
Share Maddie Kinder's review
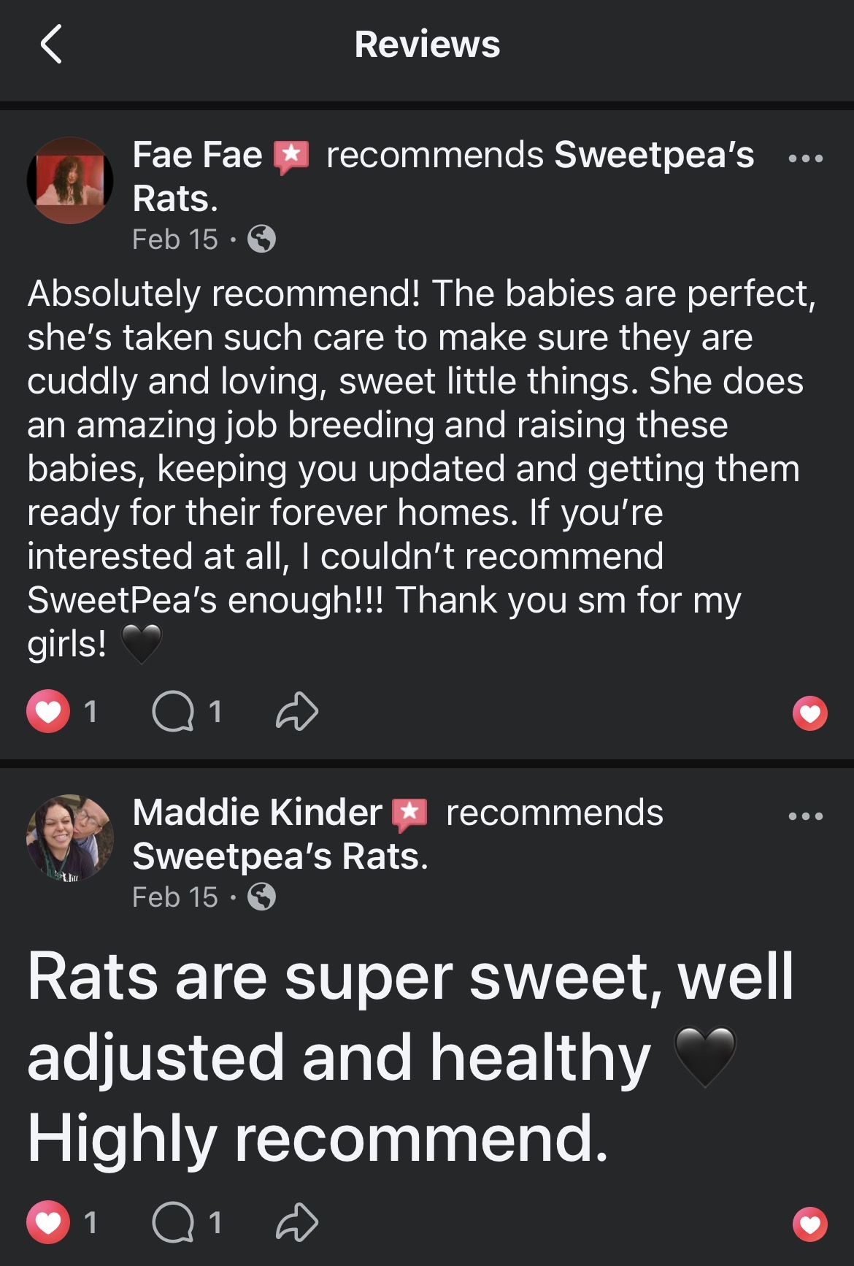coord(297,1223)
